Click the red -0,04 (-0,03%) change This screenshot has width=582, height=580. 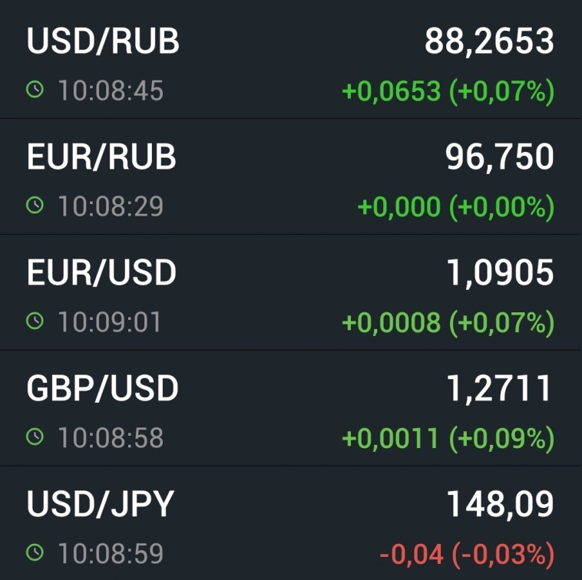click(x=466, y=553)
